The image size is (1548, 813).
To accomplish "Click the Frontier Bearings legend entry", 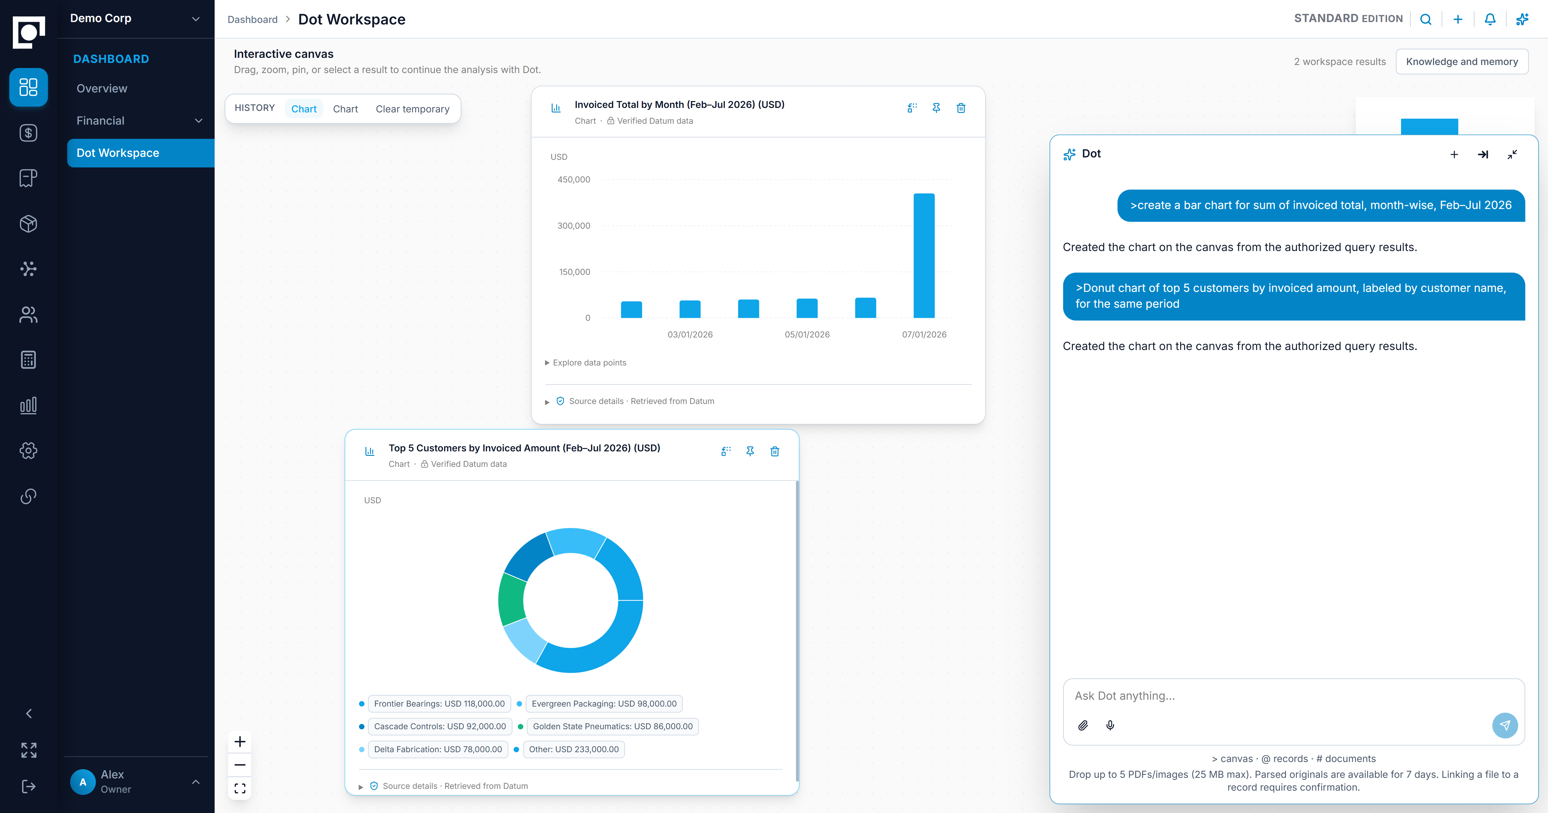I will [x=439, y=704].
